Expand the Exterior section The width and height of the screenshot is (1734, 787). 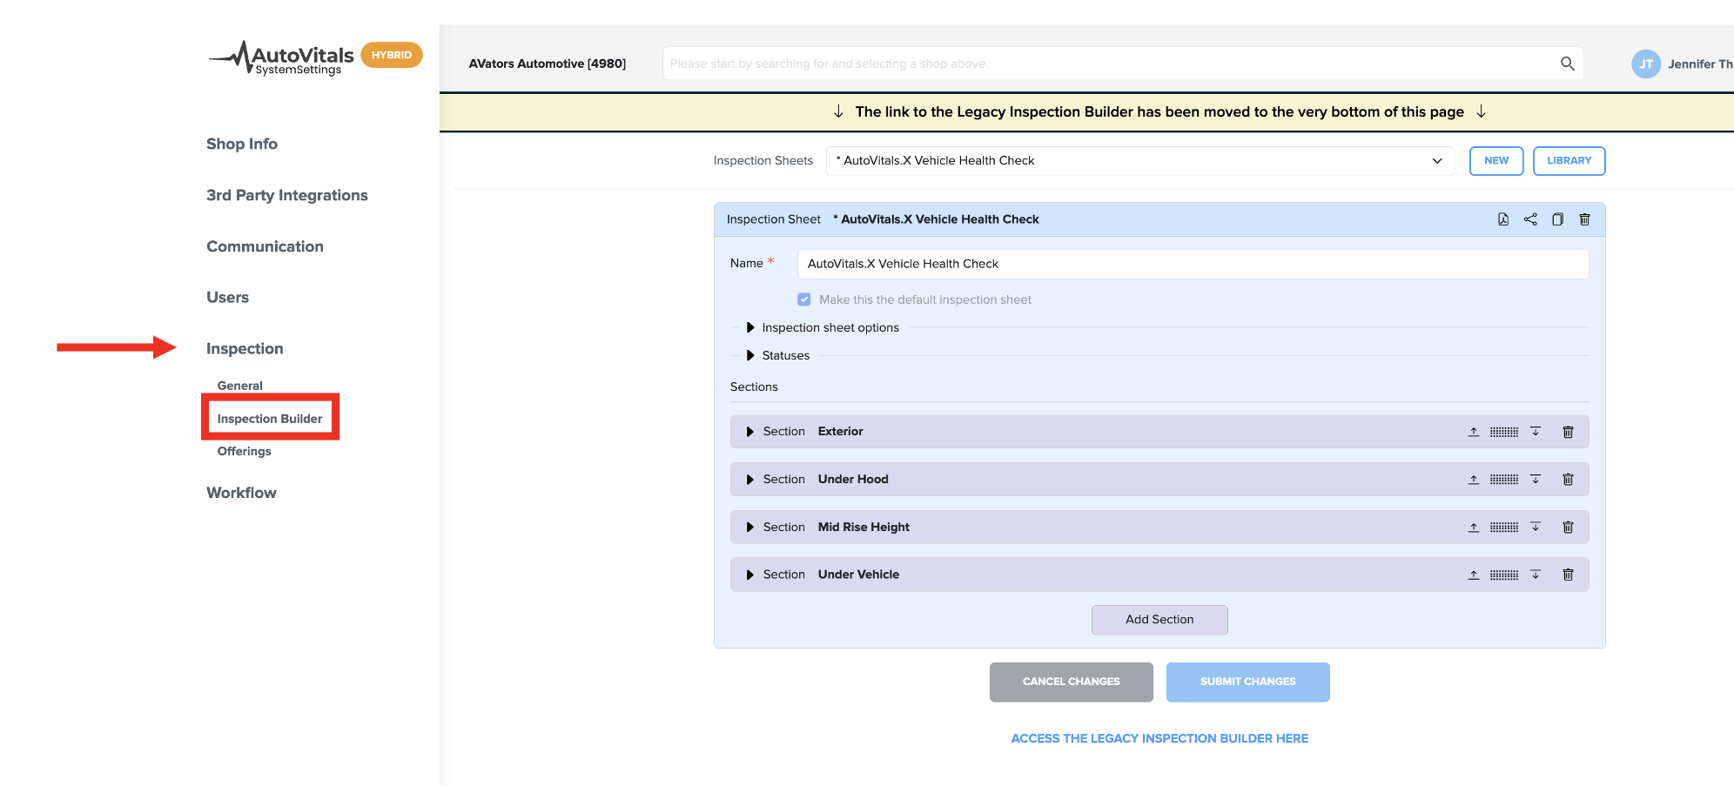(750, 432)
